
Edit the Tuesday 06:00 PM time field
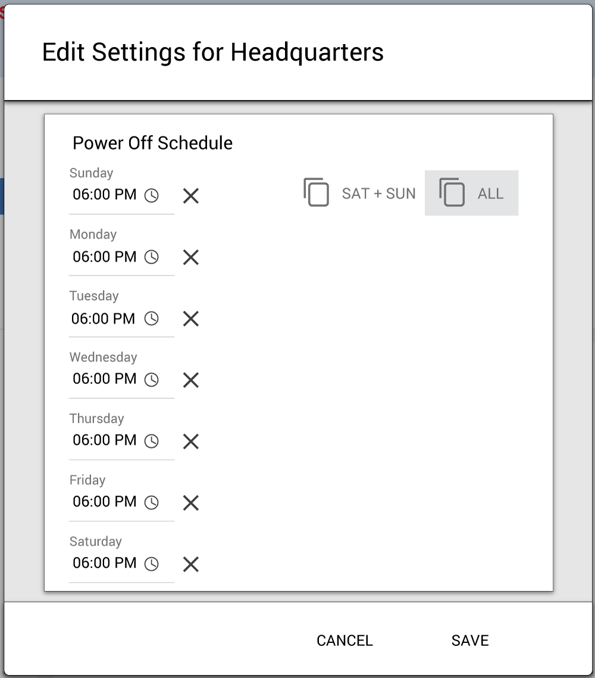point(104,318)
